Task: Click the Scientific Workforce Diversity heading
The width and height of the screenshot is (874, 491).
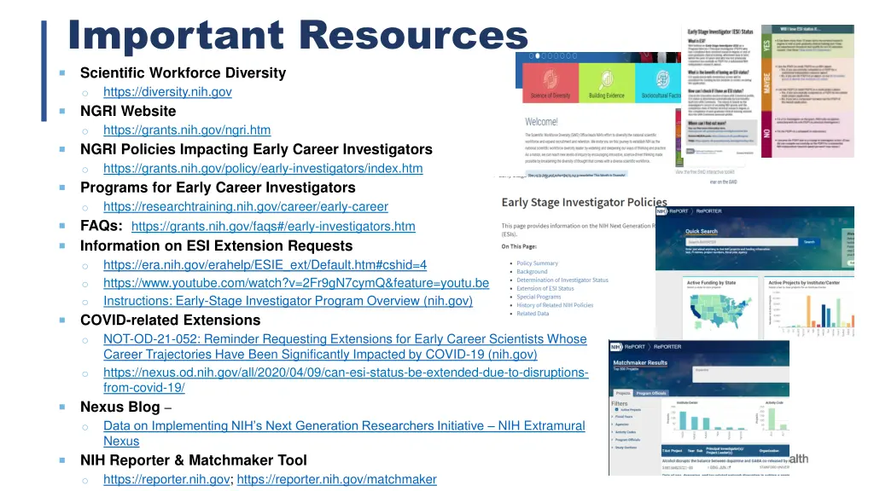Action: (183, 73)
